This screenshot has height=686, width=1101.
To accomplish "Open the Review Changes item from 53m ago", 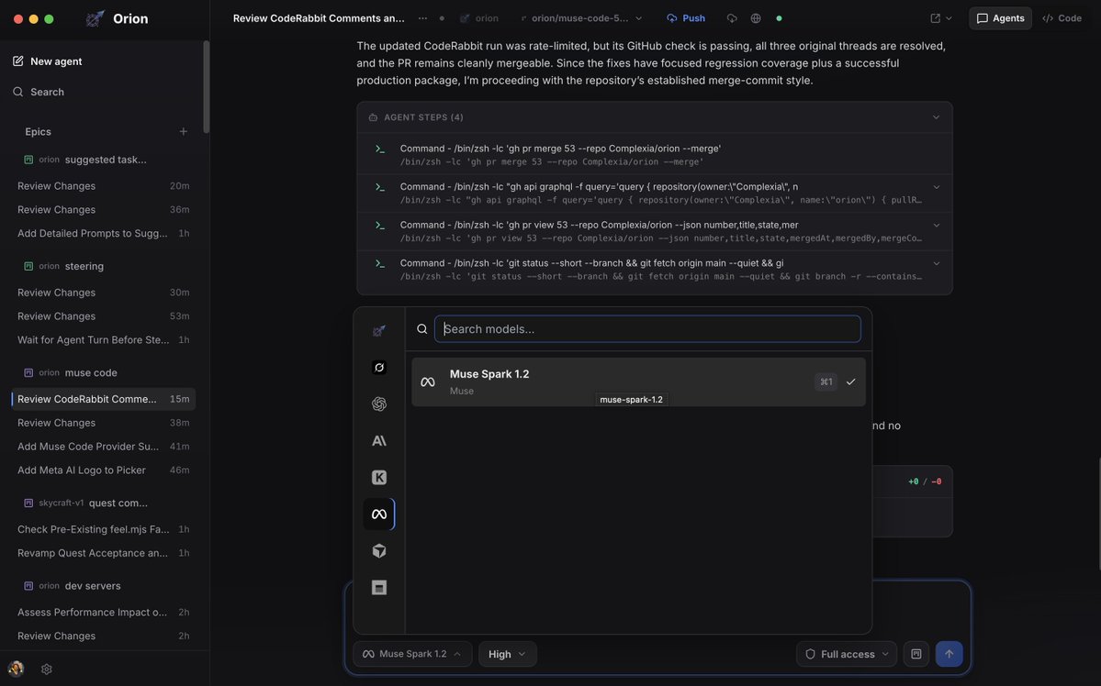I will tap(103, 316).
